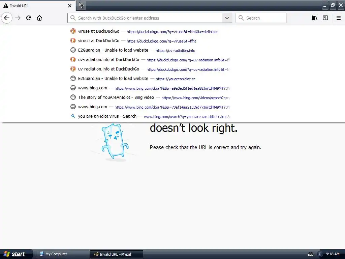Click https://uv-radiation.info URL text
The height and width of the screenshot is (259, 345).
tap(175, 51)
